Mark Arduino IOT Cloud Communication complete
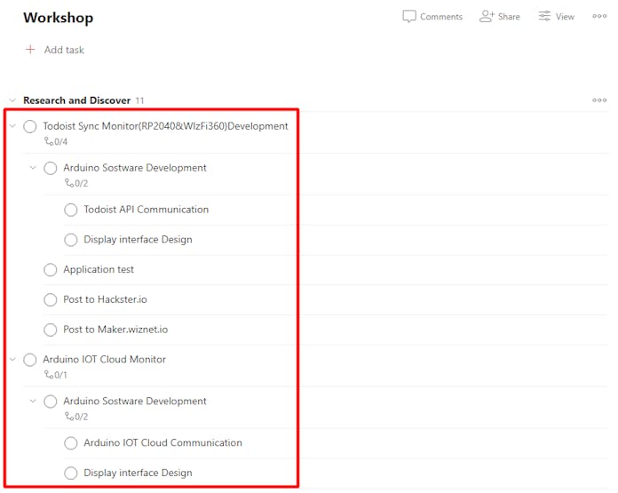The image size is (618, 493). coord(70,443)
